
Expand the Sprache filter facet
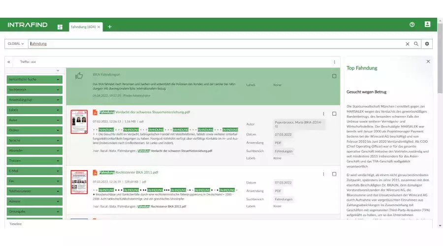click(34, 140)
